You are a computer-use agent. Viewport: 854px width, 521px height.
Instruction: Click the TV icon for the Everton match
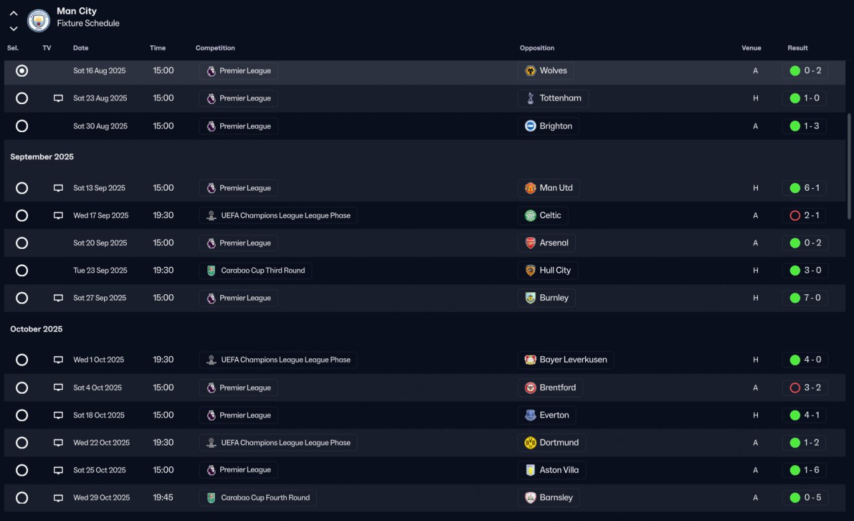pyautogui.click(x=58, y=415)
